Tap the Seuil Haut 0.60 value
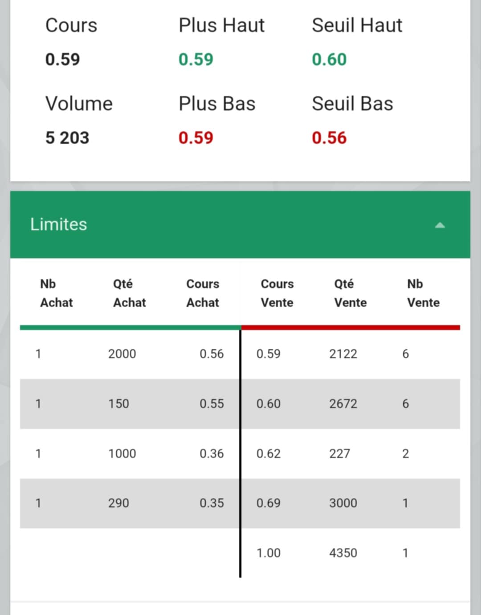This screenshot has height=615, width=481. 329,59
